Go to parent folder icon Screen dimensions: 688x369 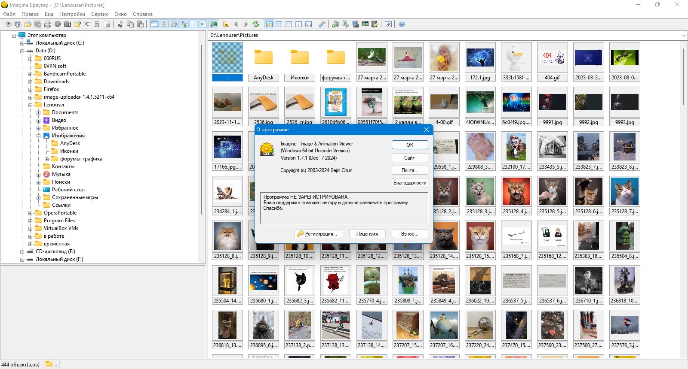(x=226, y=24)
